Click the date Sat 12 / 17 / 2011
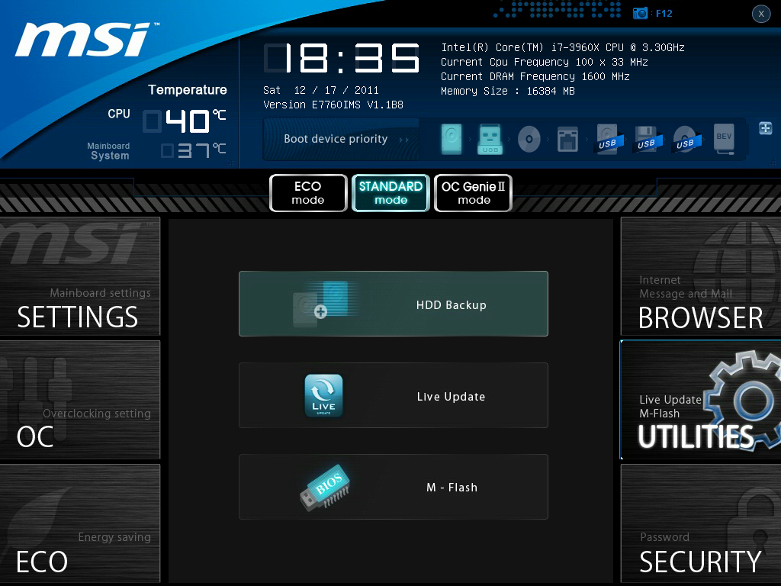 (321, 90)
